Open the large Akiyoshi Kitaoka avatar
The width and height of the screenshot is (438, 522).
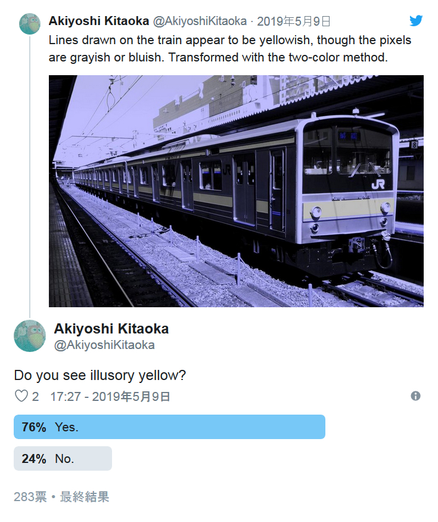pyautogui.click(x=30, y=335)
